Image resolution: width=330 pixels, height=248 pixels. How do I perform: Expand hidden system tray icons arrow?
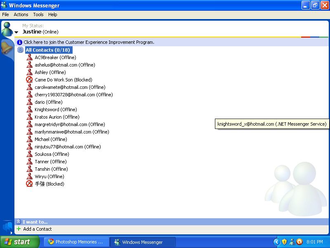click(277, 242)
